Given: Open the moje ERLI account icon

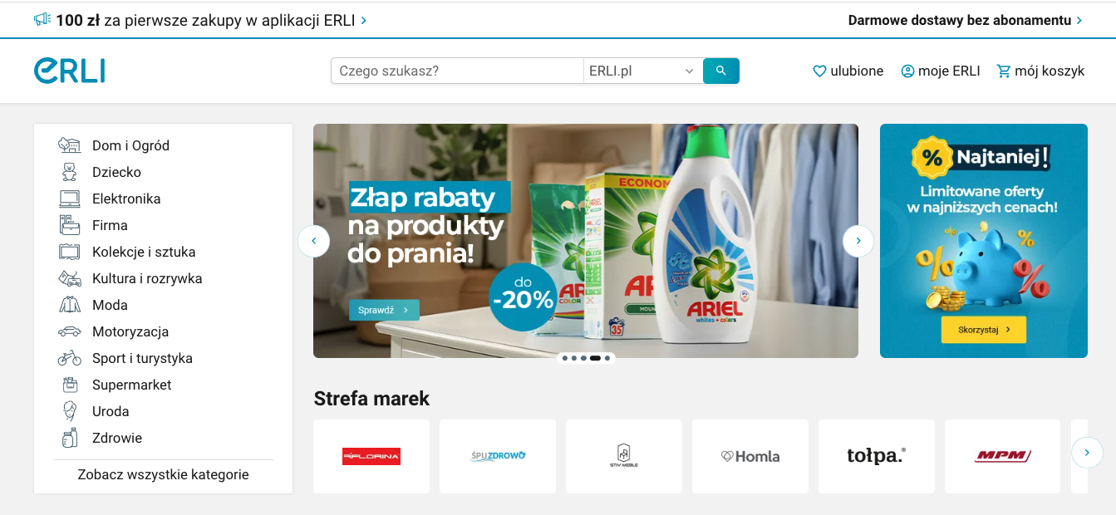Looking at the screenshot, I should (x=907, y=71).
